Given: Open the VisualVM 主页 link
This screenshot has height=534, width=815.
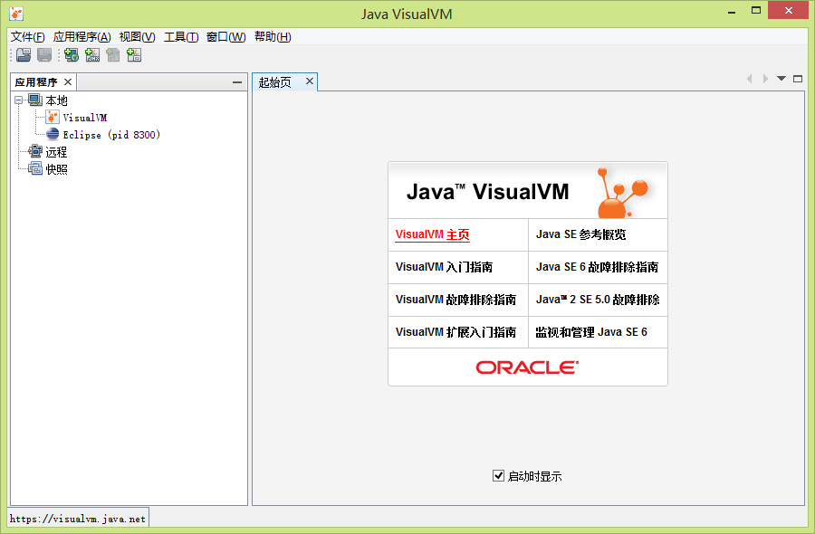Looking at the screenshot, I should pos(433,234).
